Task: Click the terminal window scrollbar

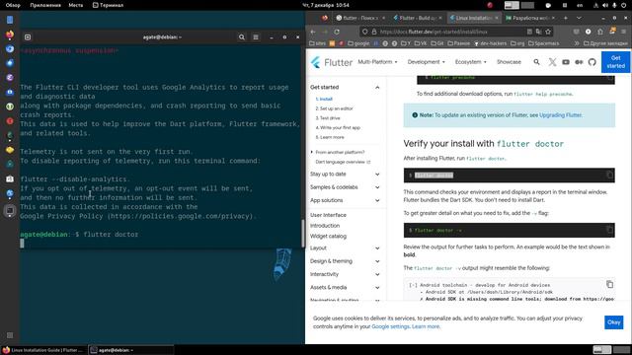Action: coord(302,233)
